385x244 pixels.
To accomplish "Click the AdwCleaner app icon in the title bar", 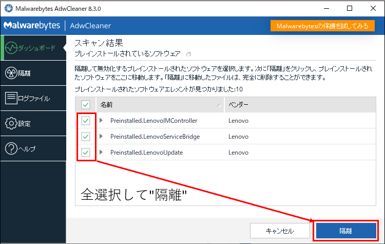I will click(9, 8).
